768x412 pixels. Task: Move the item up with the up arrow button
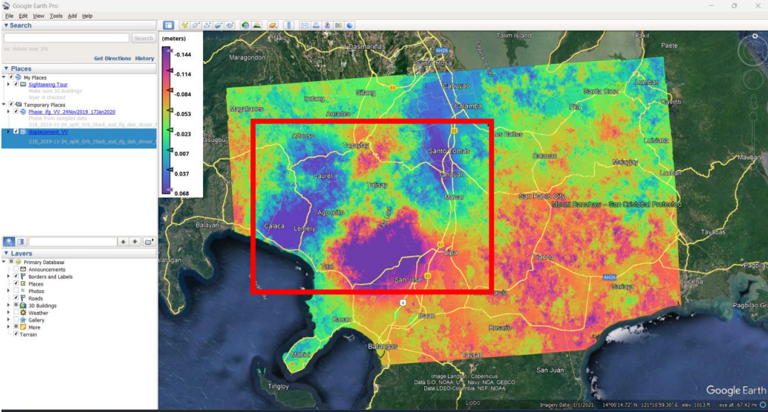123,241
